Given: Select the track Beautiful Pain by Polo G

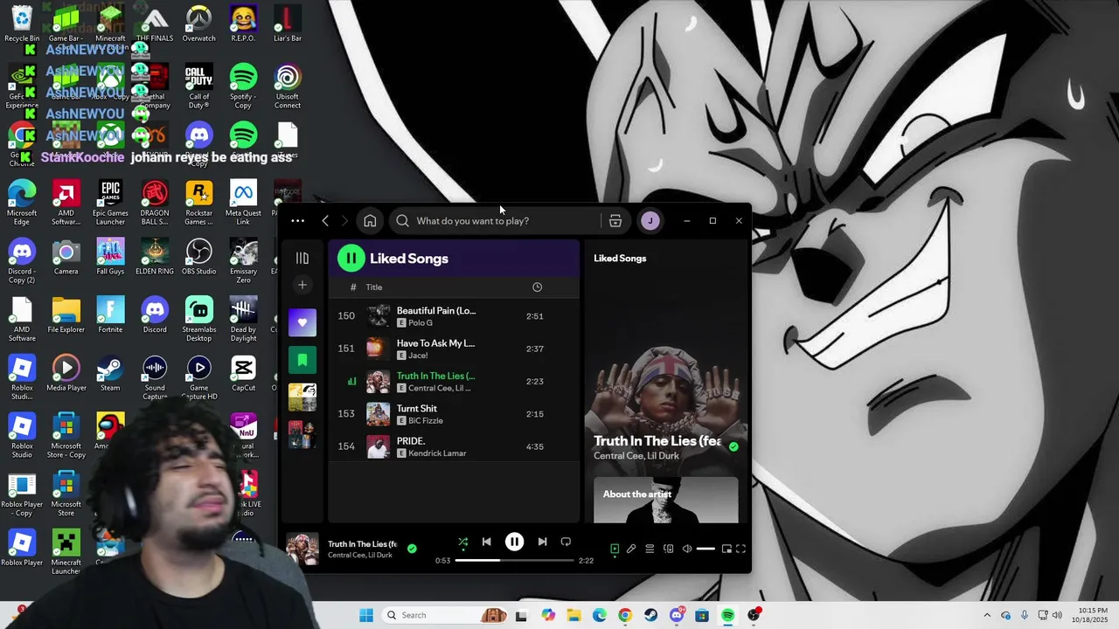Looking at the screenshot, I should [453, 316].
